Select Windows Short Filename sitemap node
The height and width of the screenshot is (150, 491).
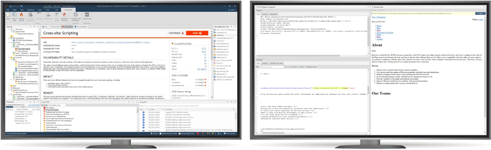coord(25,34)
